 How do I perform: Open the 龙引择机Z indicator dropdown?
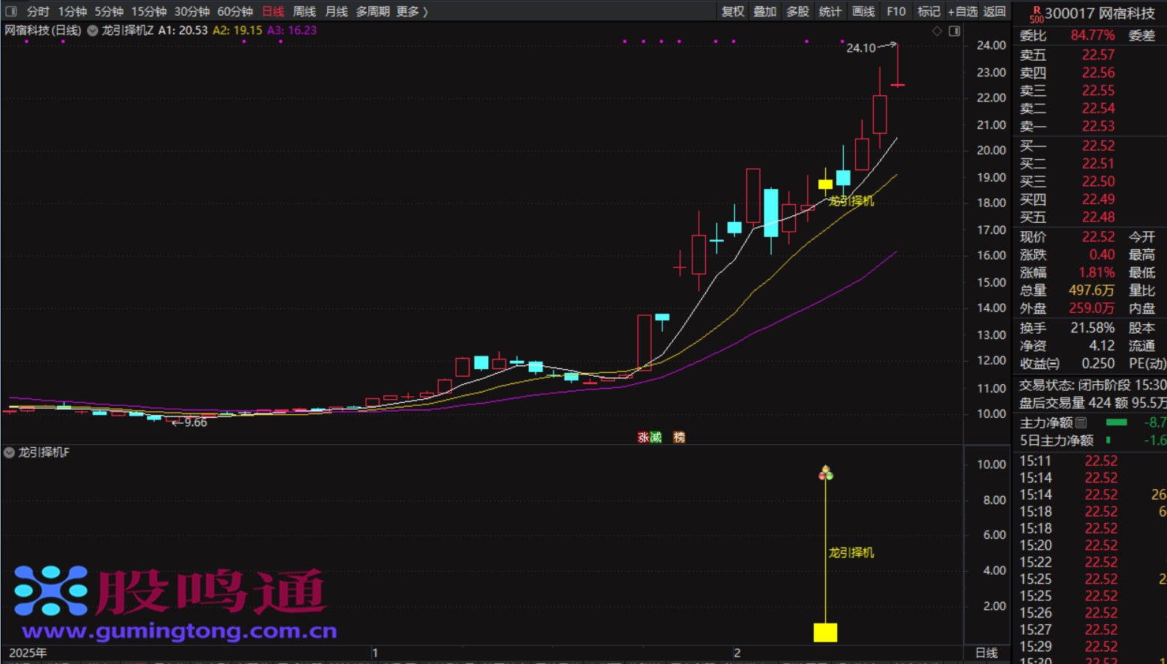(93, 31)
